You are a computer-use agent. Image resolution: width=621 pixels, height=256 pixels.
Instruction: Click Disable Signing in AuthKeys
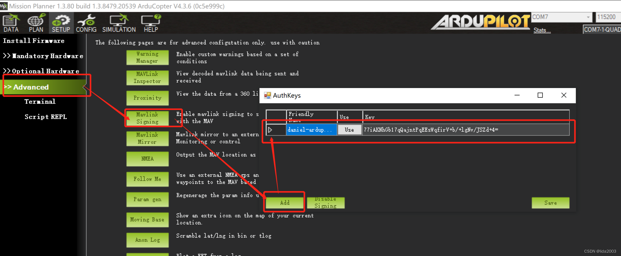pyautogui.click(x=326, y=203)
